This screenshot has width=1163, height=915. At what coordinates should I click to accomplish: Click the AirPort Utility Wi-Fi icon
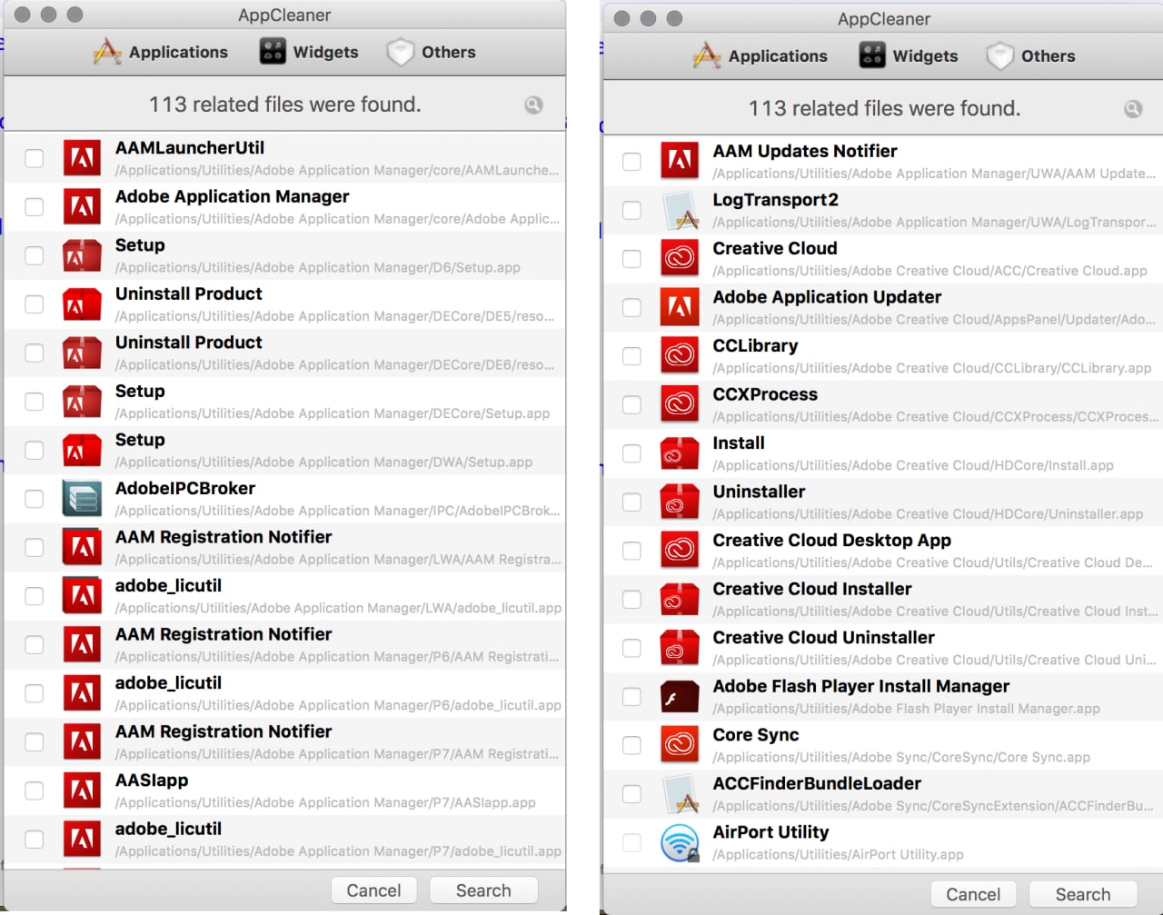tap(680, 842)
